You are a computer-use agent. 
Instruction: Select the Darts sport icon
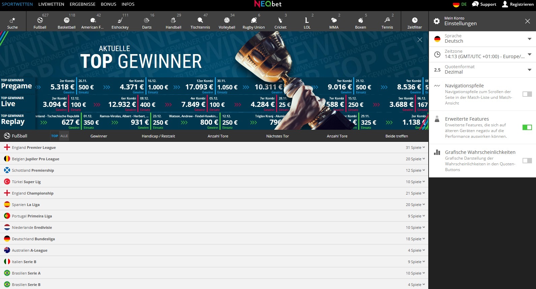146,20
